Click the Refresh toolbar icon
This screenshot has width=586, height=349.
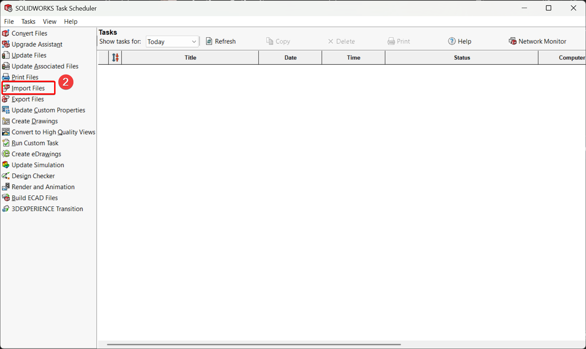click(209, 41)
